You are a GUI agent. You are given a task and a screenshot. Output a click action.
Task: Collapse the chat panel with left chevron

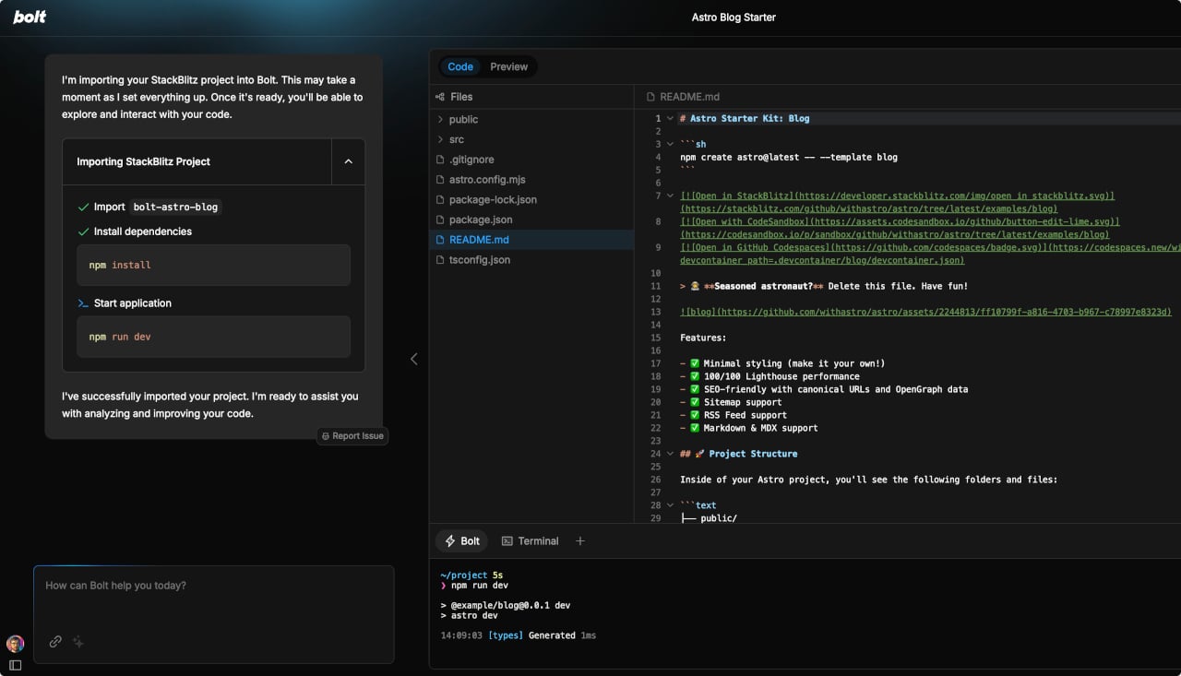[413, 359]
